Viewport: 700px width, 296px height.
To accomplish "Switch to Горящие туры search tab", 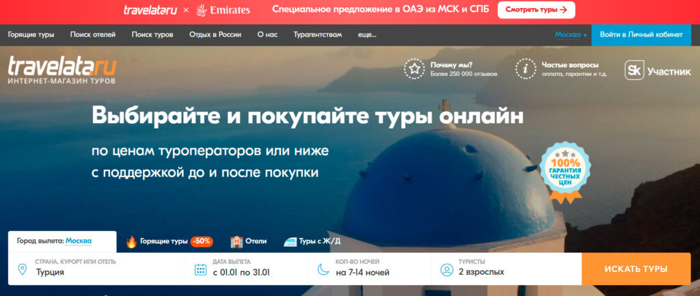I will tap(170, 241).
